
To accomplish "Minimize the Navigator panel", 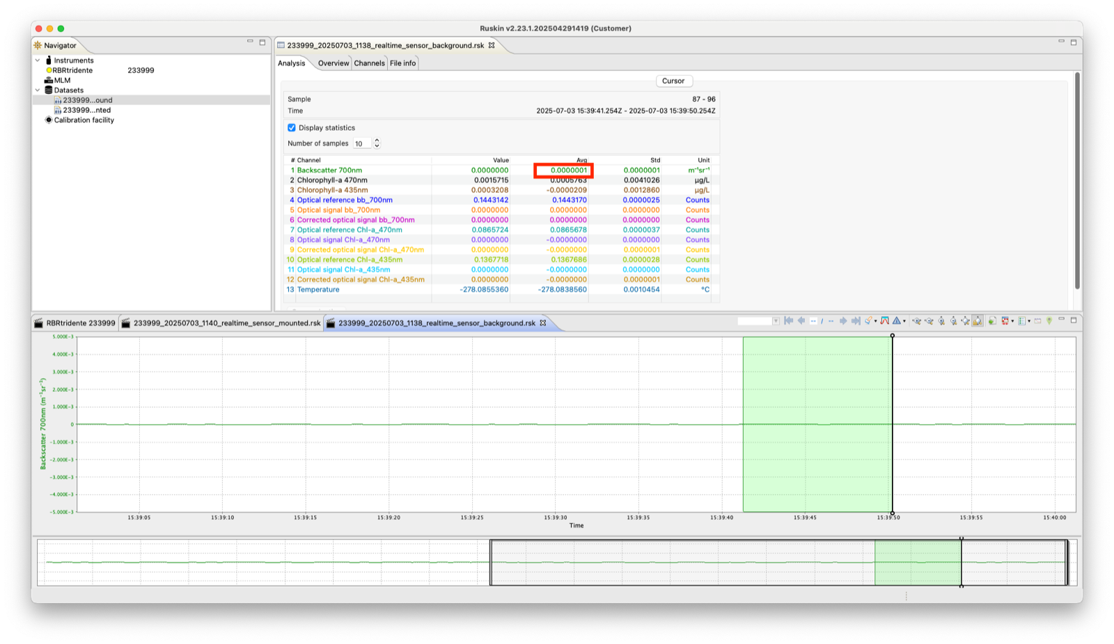I will coord(250,42).
